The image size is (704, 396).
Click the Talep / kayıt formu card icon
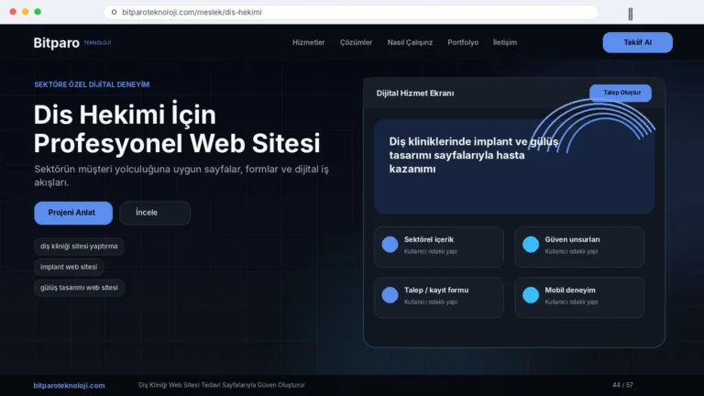point(390,295)
